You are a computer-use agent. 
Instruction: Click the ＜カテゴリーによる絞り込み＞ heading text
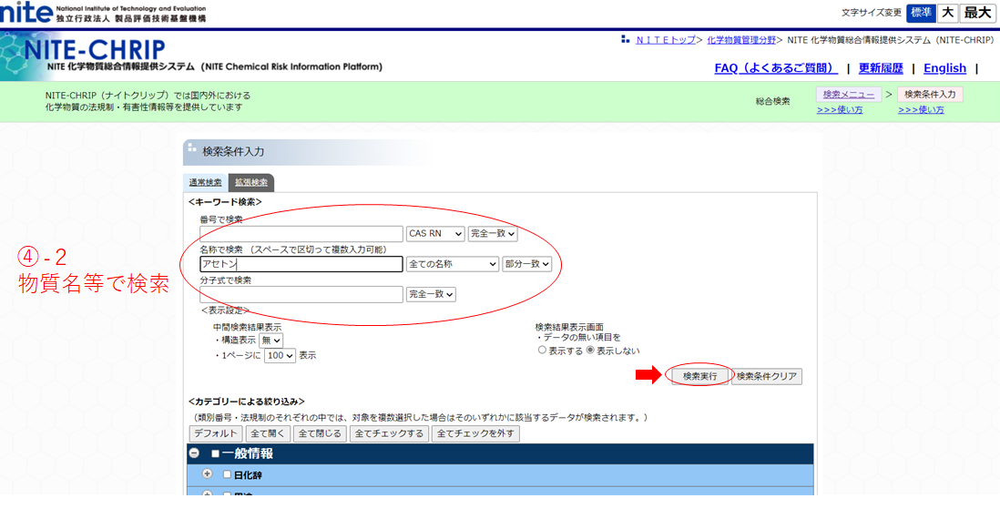(246, 402)
